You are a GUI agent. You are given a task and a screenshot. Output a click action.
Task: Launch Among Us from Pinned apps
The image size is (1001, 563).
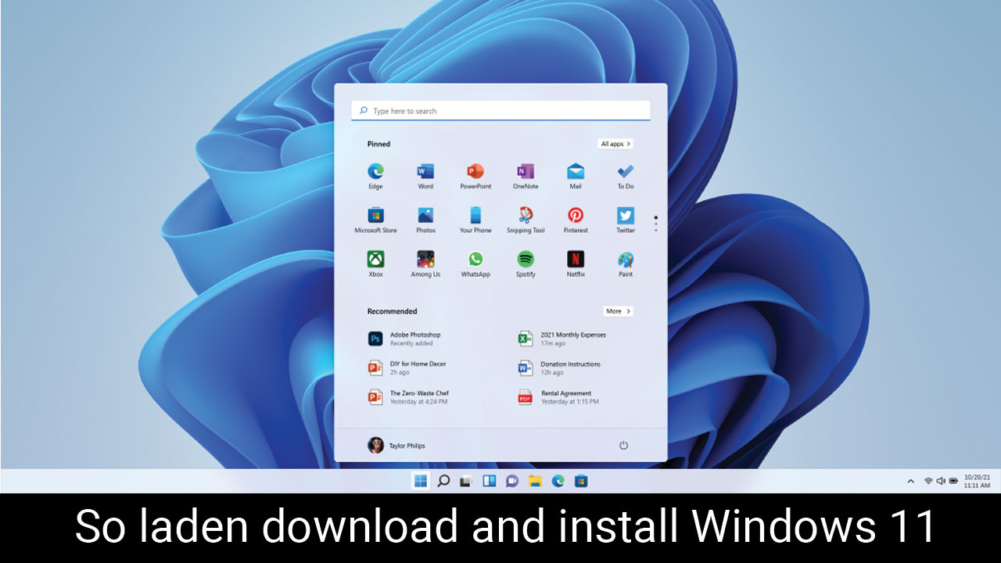(x=425, y=264)
